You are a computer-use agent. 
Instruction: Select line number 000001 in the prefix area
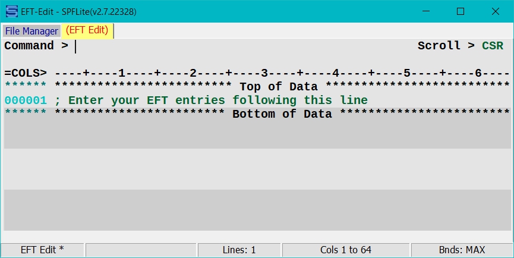(26, 100)
